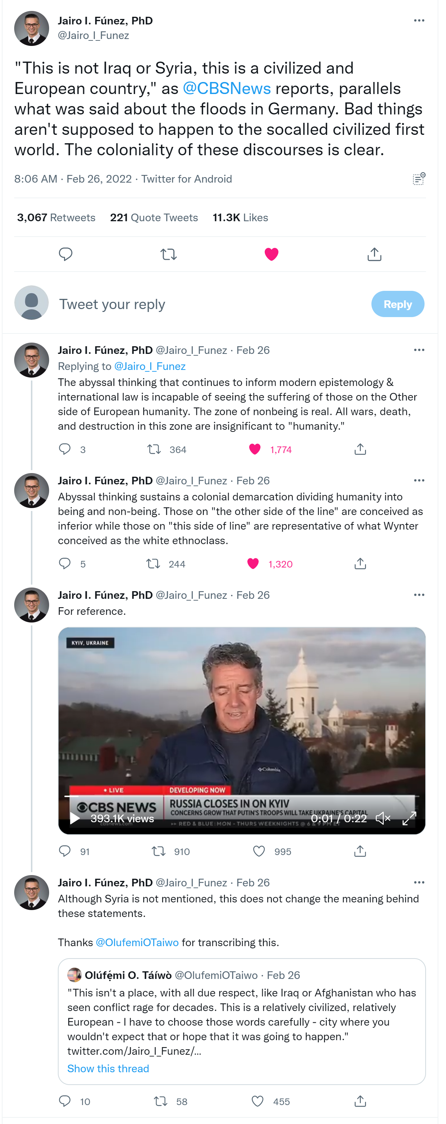Image resolution: width=446 pixels, height=1124 pixels.
Task: Open more options on 'For reference' tweet
Action: [x=419, y=595]
